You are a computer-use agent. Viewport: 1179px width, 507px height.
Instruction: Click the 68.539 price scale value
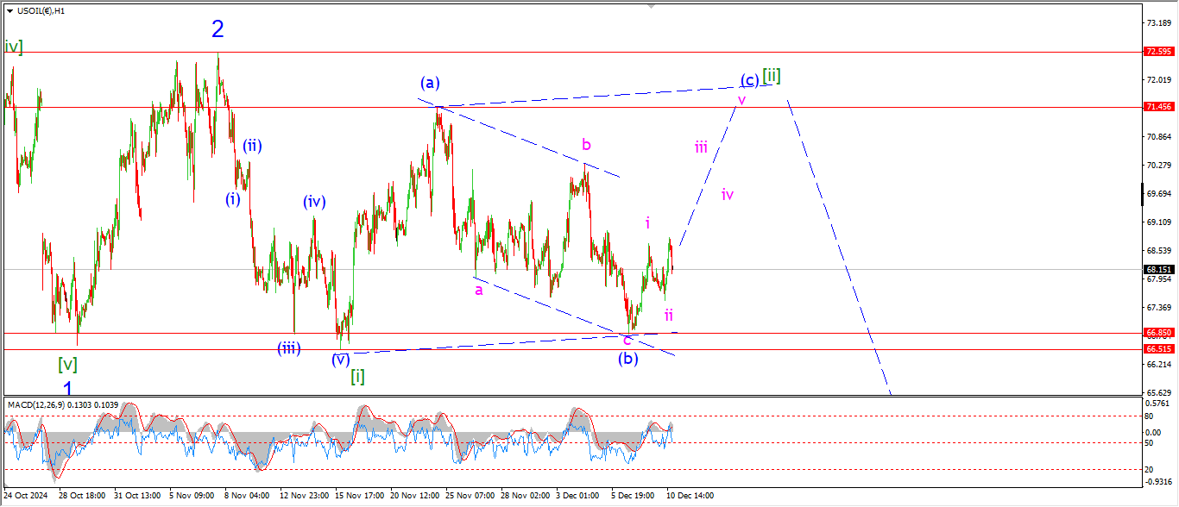[1157, 251]
